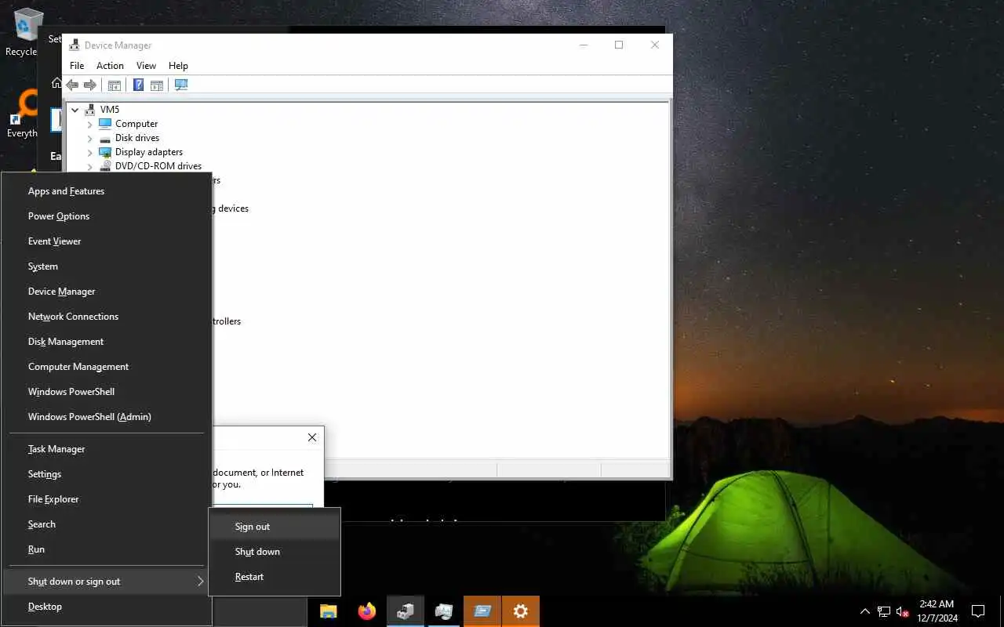Click the VM5 root node computer icon
Viewport: 1004px width, 627px height.
point(90,110)
